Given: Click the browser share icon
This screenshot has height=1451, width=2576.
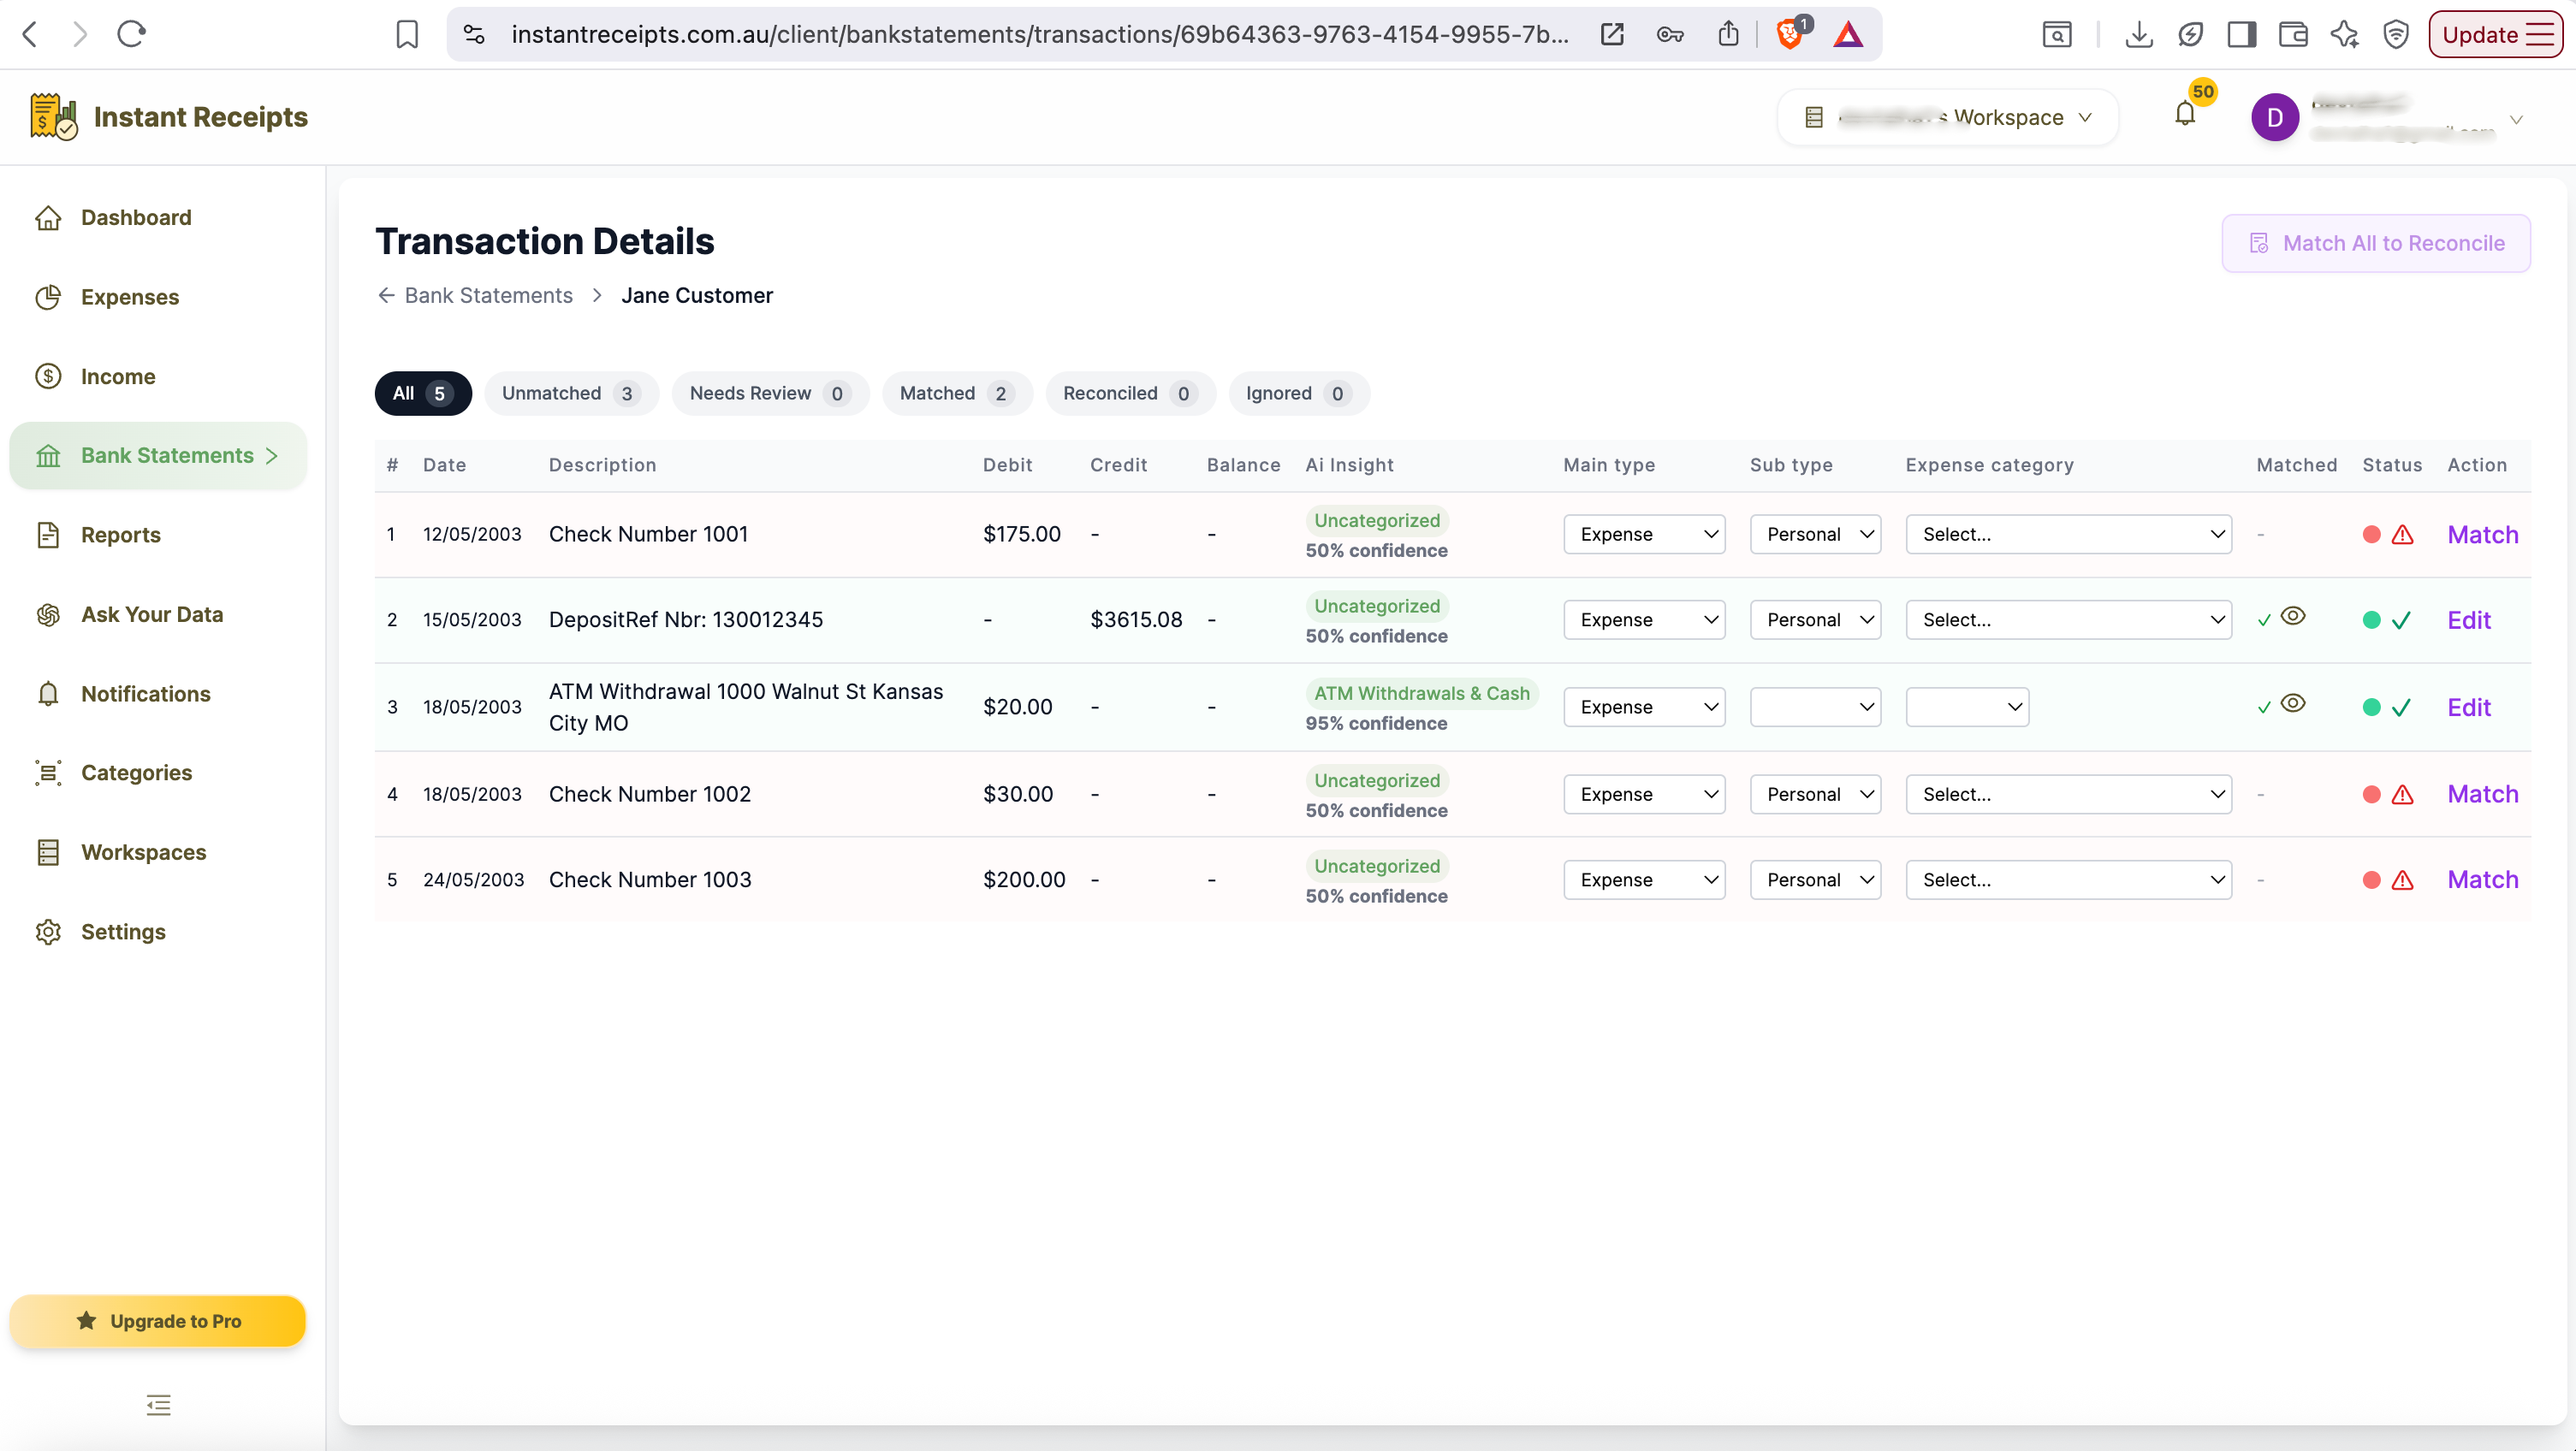Looking at the screenshot, I should pyautogui.click(x=1729, y=34).
